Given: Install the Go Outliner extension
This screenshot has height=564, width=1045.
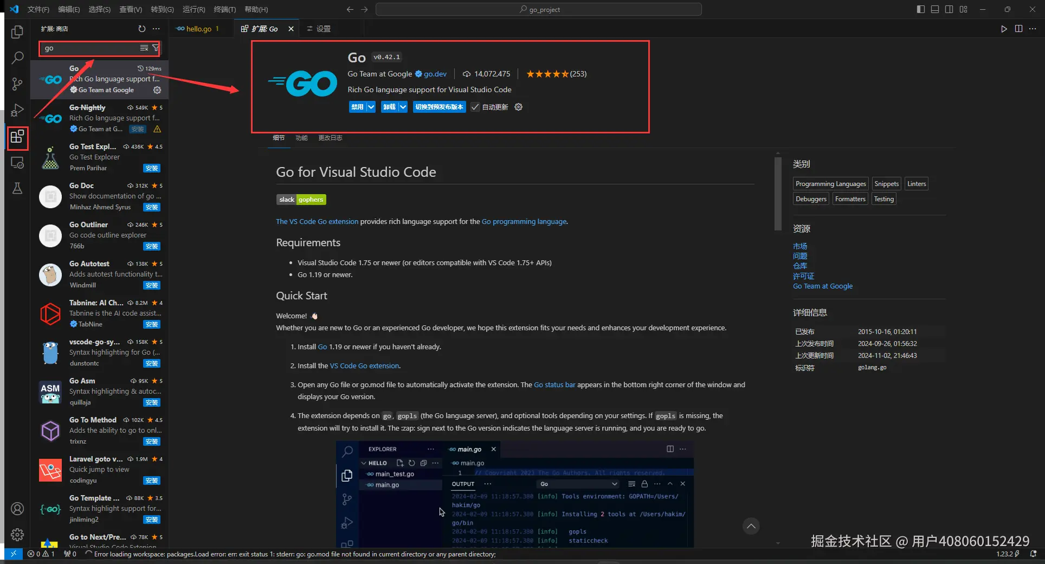Looking at the screenshot, I should point(152,246).
